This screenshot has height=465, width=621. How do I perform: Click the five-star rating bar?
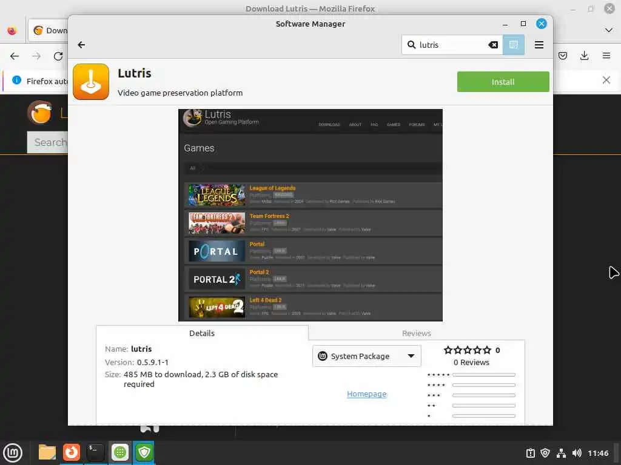point(483,374)
